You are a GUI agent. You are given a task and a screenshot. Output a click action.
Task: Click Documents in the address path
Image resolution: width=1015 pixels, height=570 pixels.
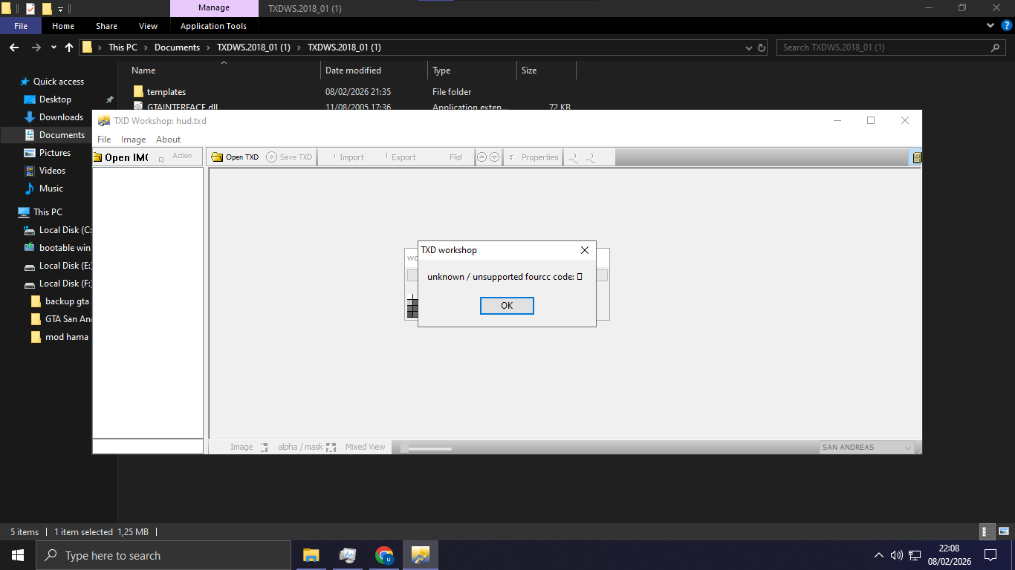point(177,47)
